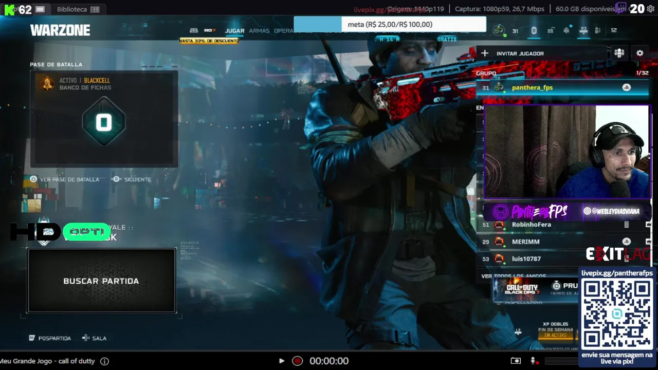Image resolution: width=658 pixels, height=370 pixels.
Task: Click the plus icon beside Invitar Jugador
Action: click(484, 53)
